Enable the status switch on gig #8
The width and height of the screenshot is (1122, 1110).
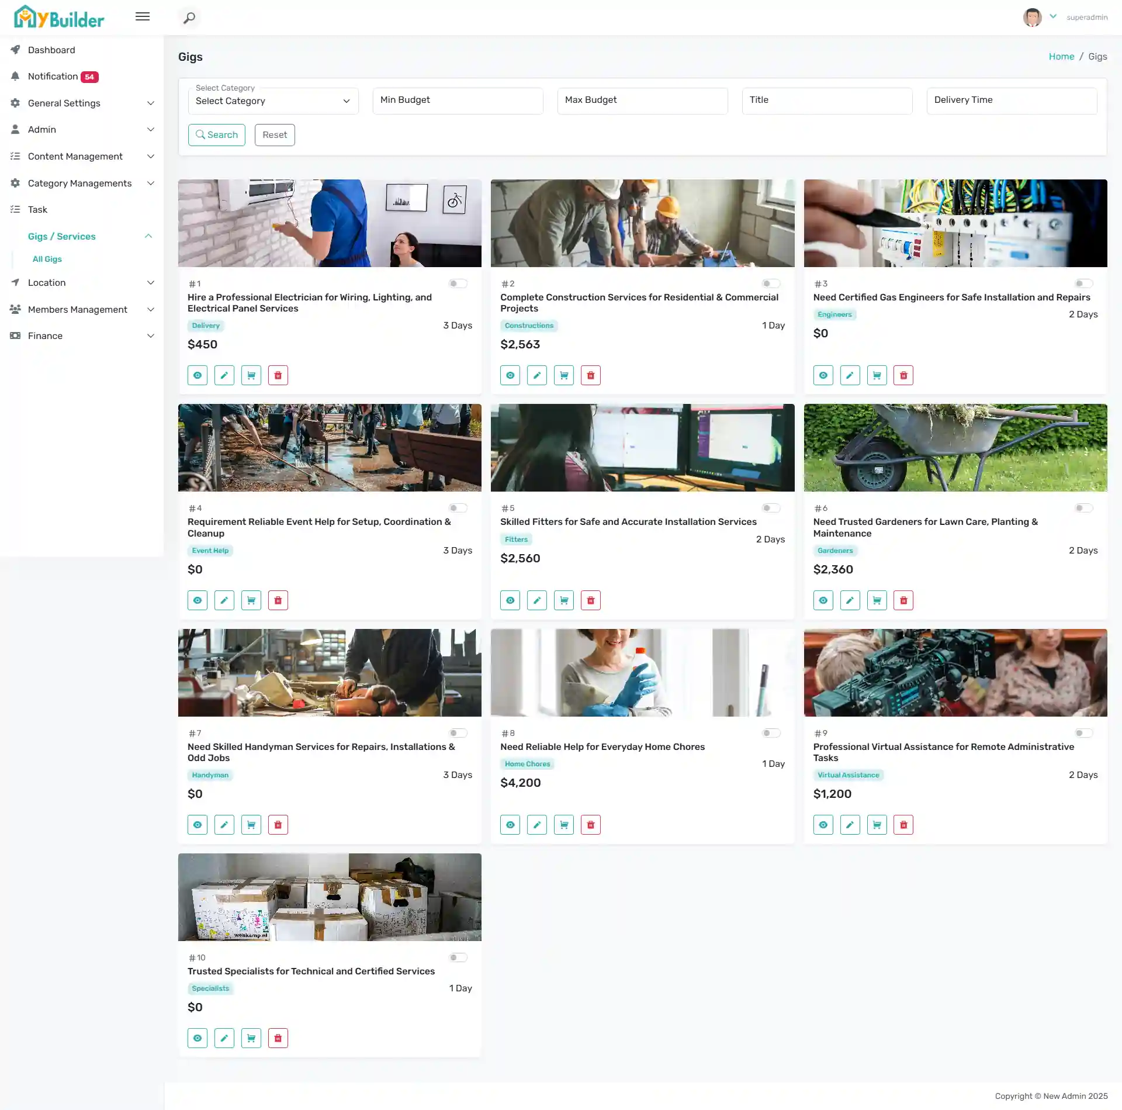(x=771, y=733)
